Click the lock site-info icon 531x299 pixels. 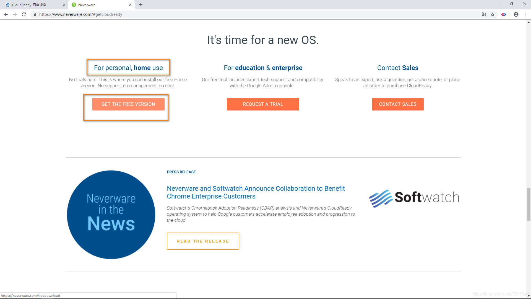pos(35,14)
